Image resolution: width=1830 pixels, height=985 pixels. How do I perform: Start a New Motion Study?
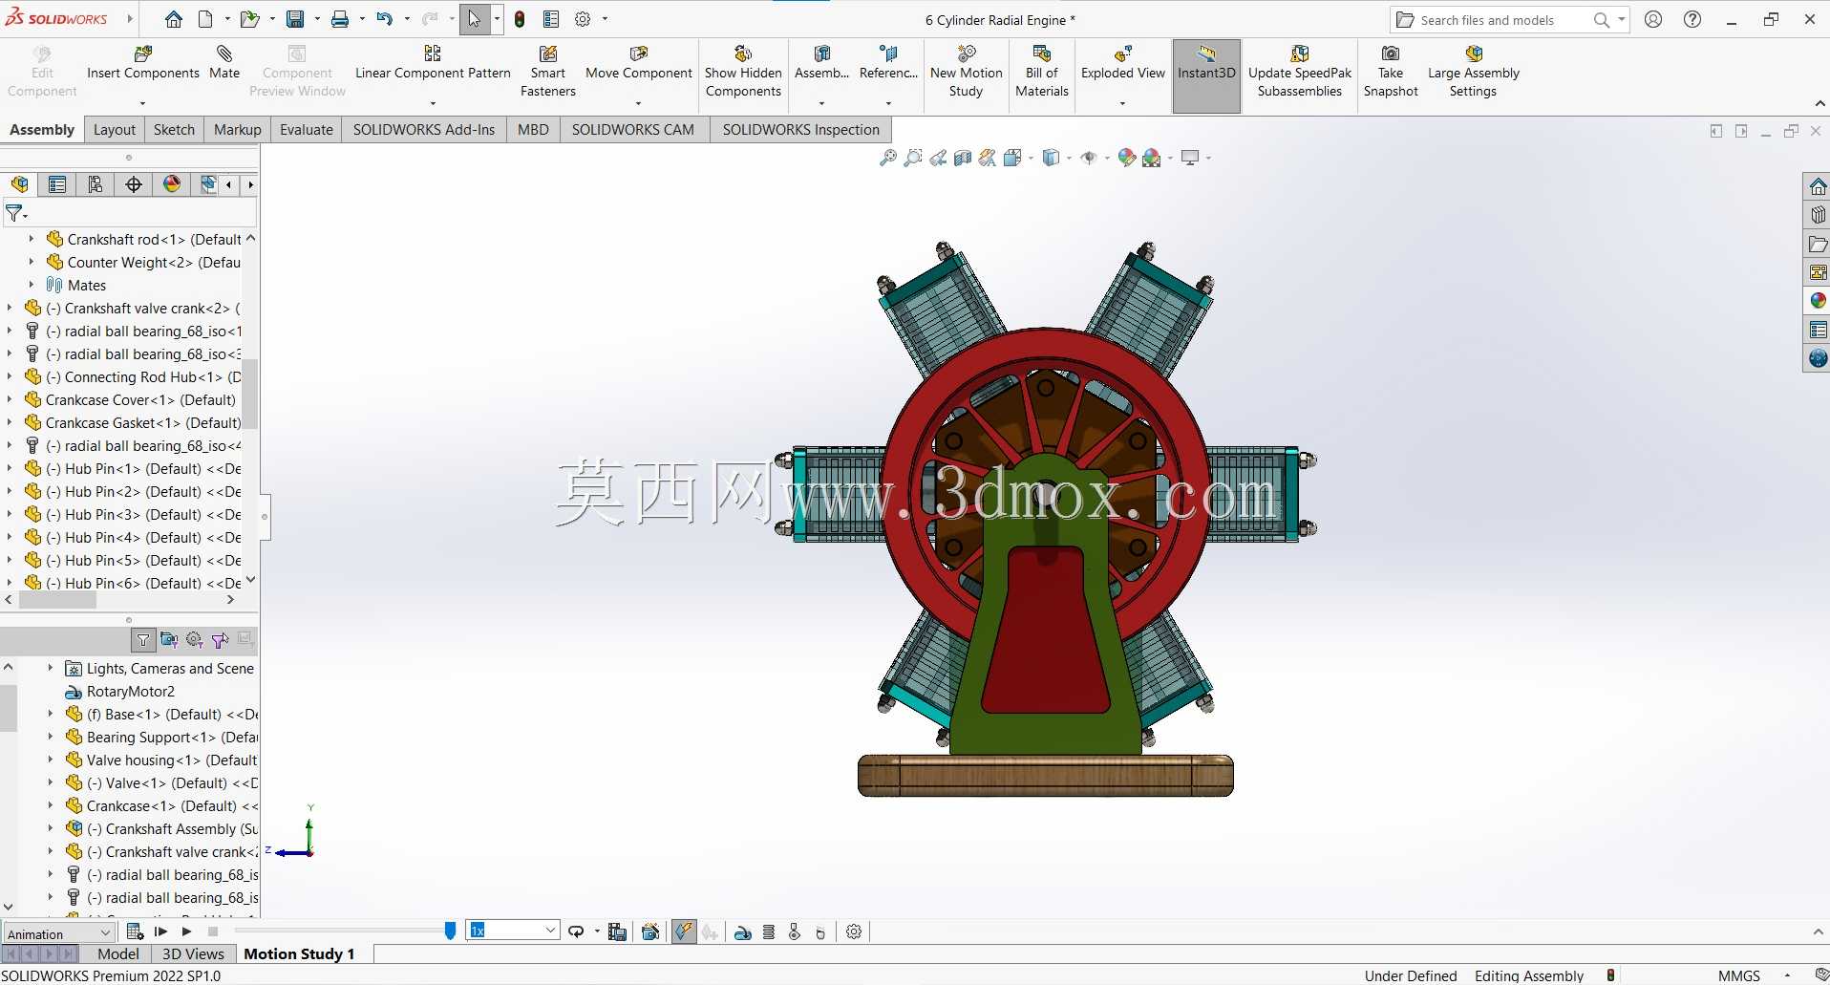966,72
